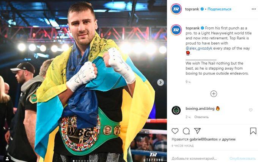Open three-dot more options menu
Image resolution: width=258 pixels, height=162 pixels.
click(x=253, y=9)
